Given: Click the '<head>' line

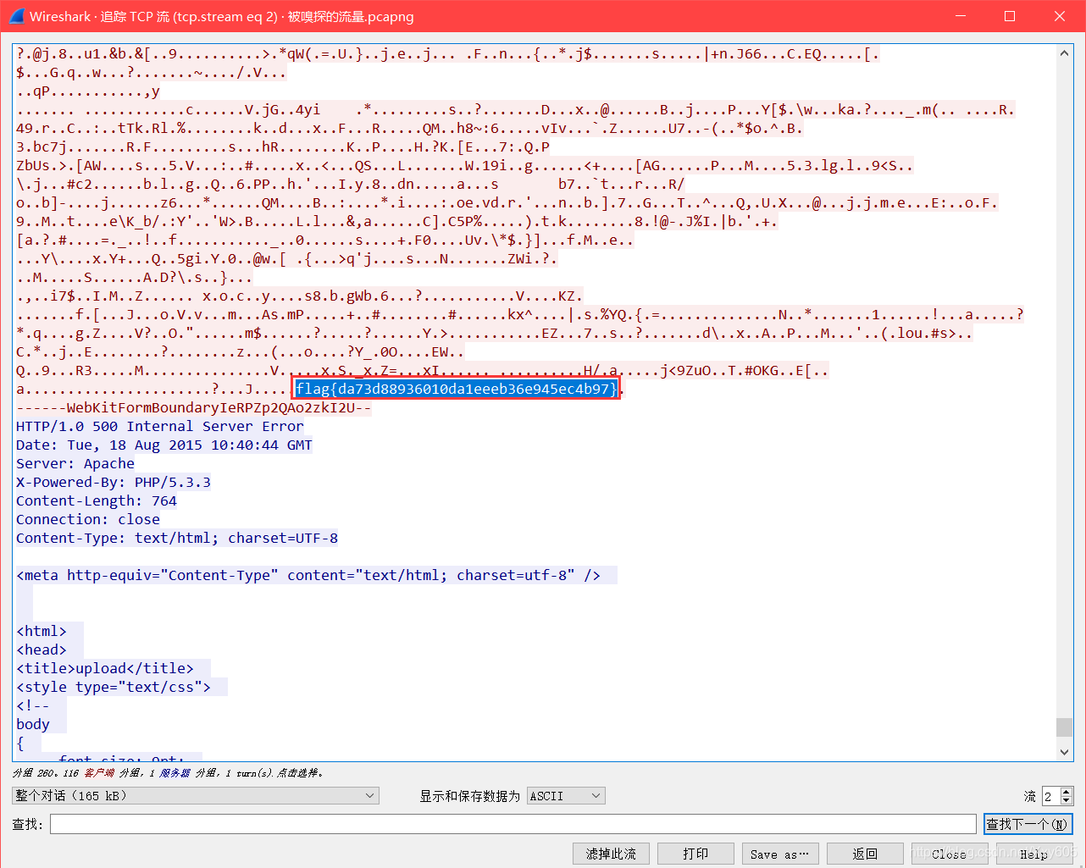Looking at the screenshot, I should [x=42, y=650].
